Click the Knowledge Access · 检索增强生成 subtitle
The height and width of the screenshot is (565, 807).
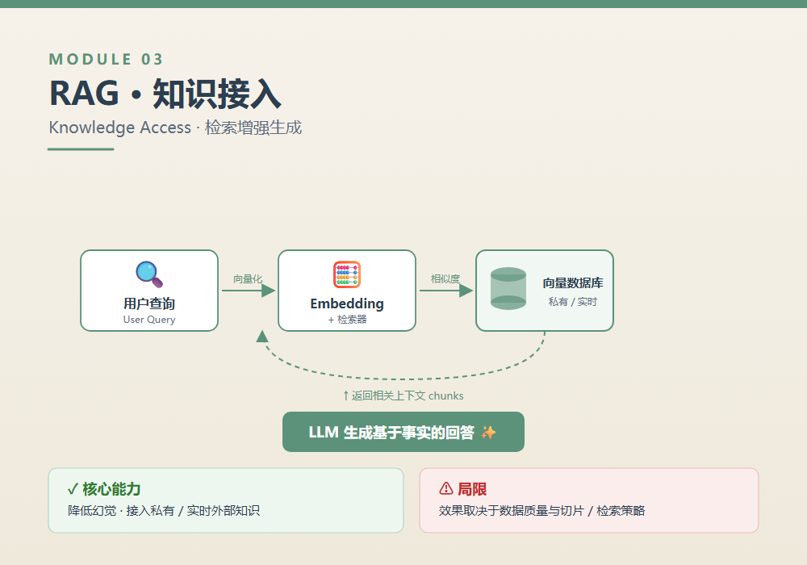click(175, 127)
